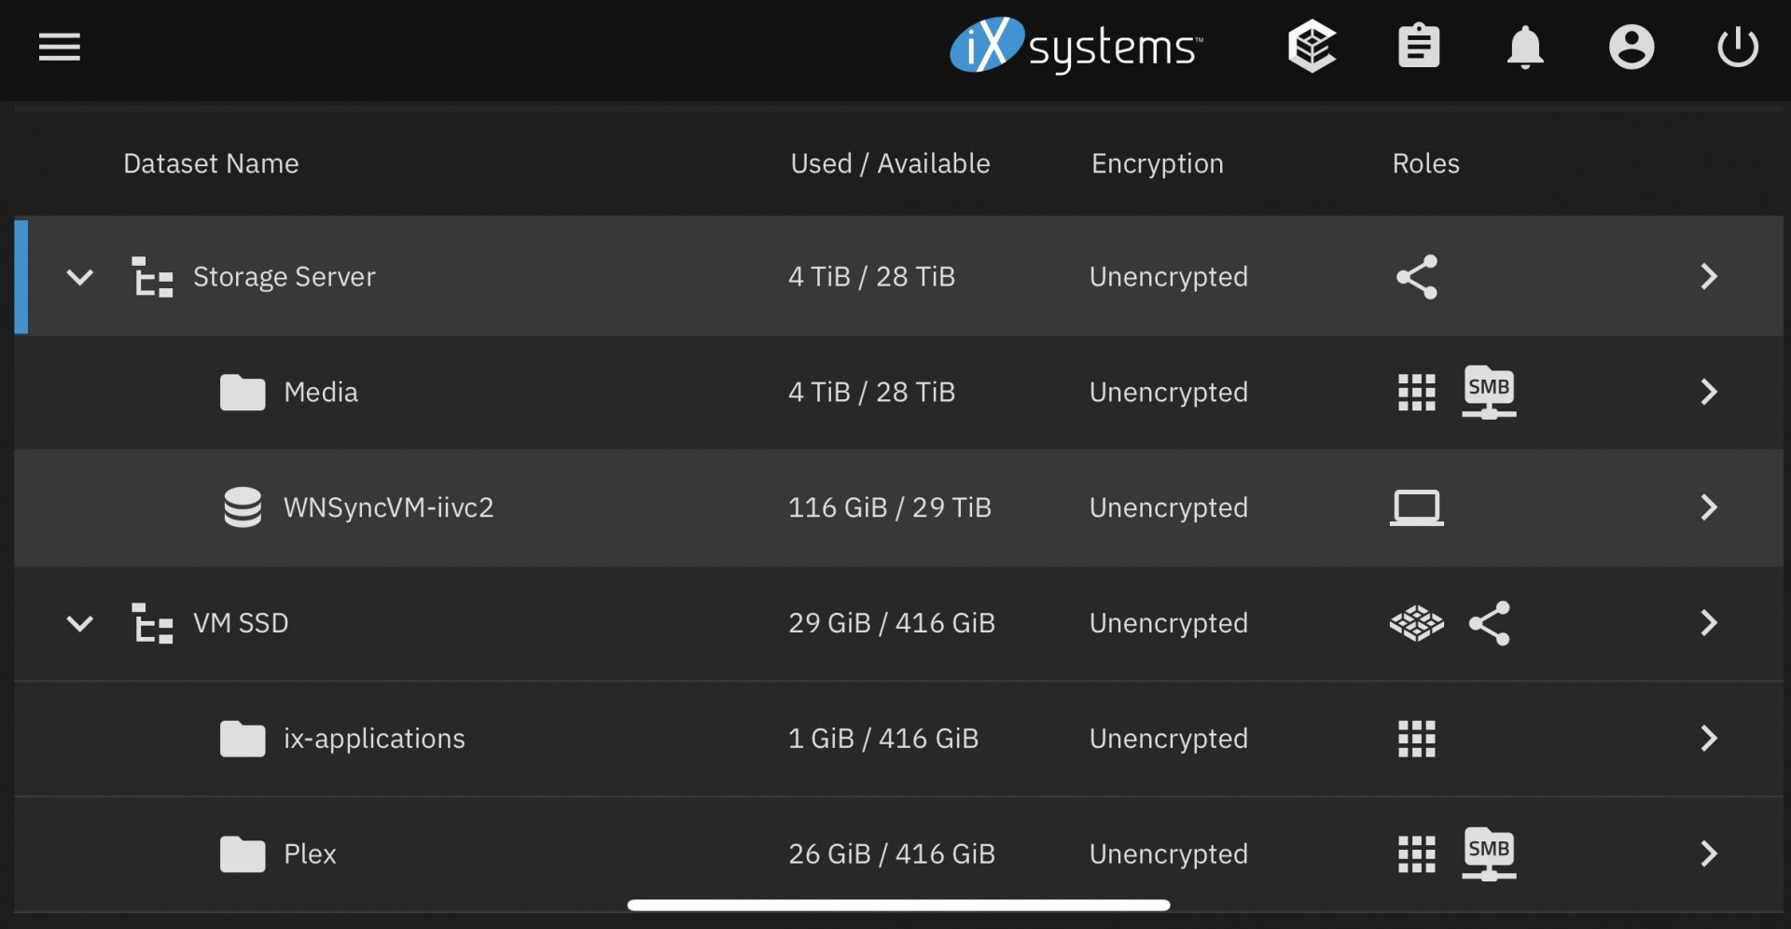1791x929 pixels.
Task: Select the Plex dataset
Action: point(898,853)
